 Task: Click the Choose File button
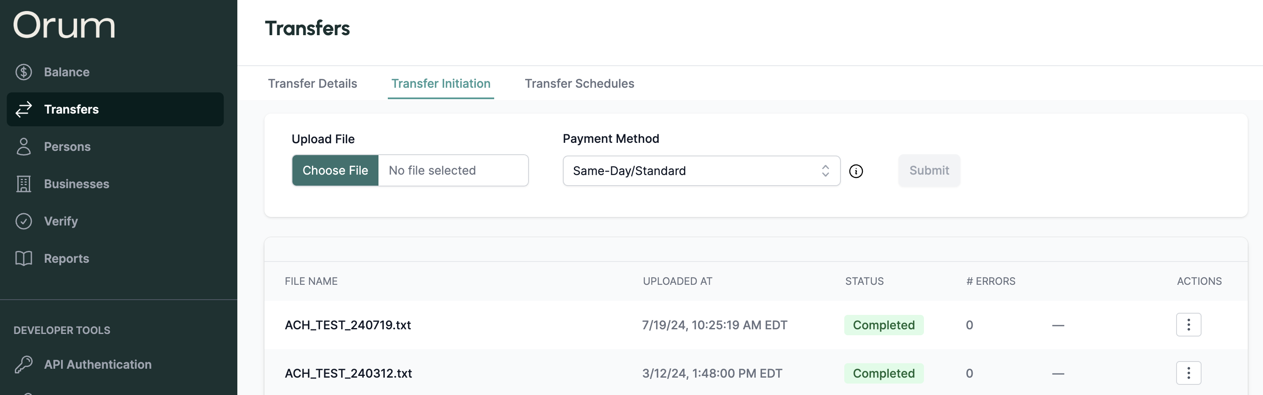click(x=335, y=170)
